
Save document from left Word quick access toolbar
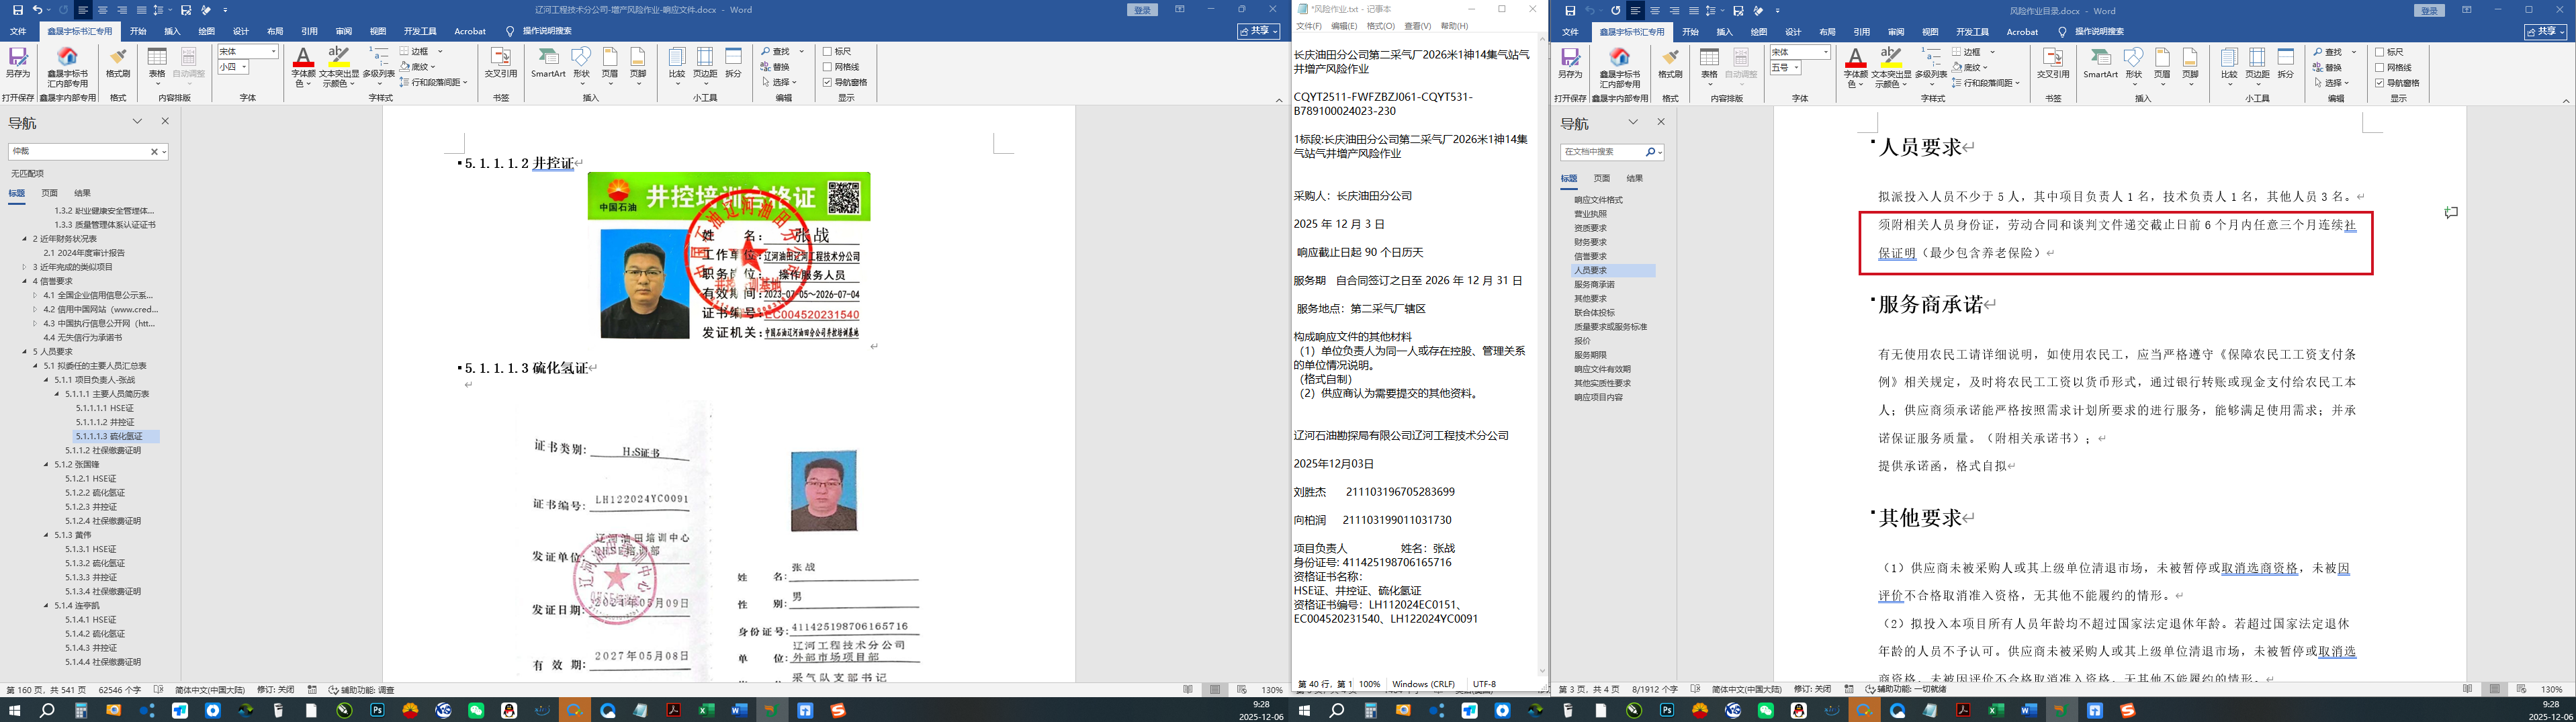pos(18,10)
